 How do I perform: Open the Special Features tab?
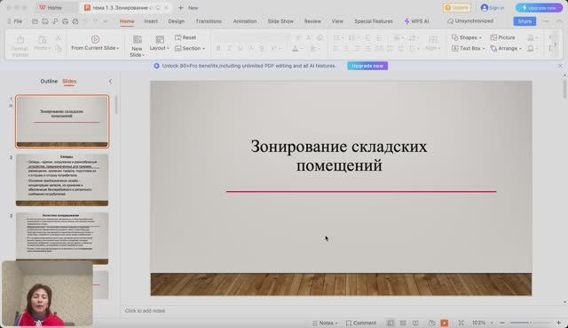click(374, 21)
